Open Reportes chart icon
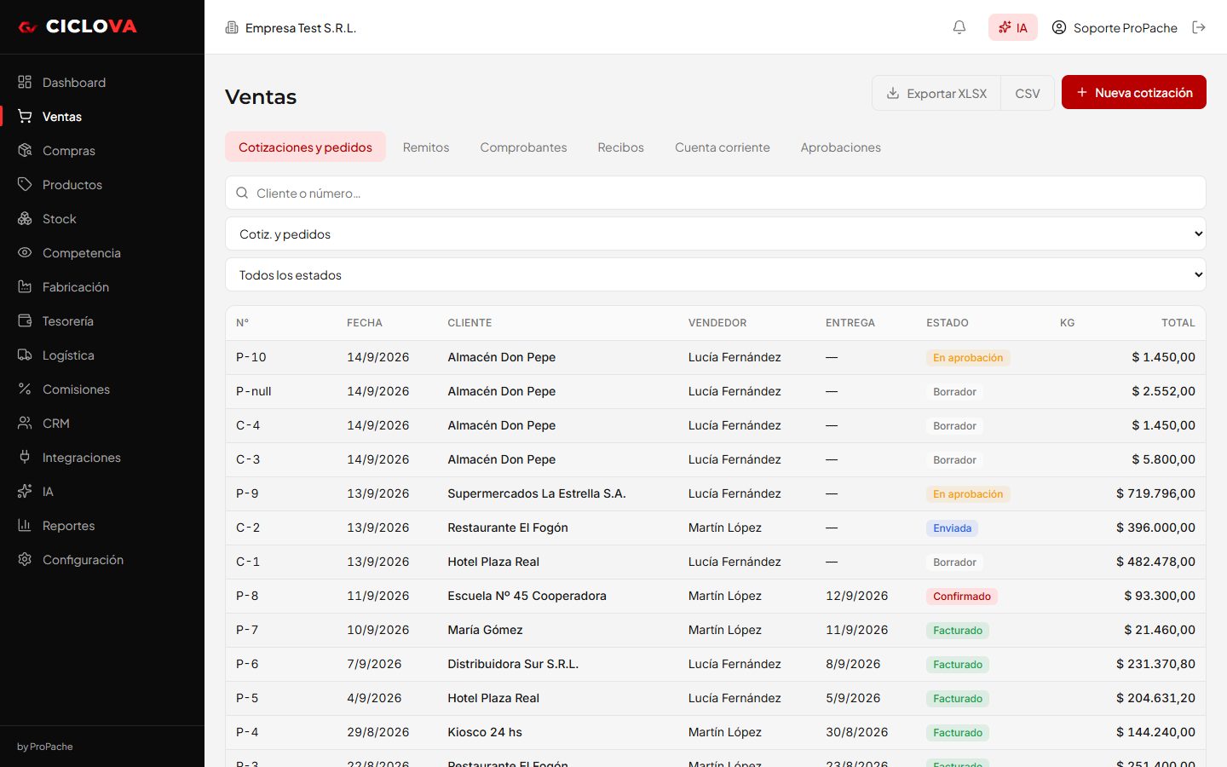The height and width of the screenshot is (767, 1227). point(25,525)
